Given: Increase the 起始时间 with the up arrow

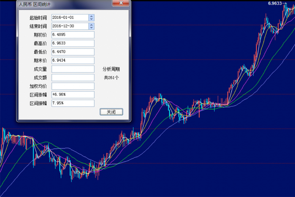Looking at the screenshot, I should point(92,16).
